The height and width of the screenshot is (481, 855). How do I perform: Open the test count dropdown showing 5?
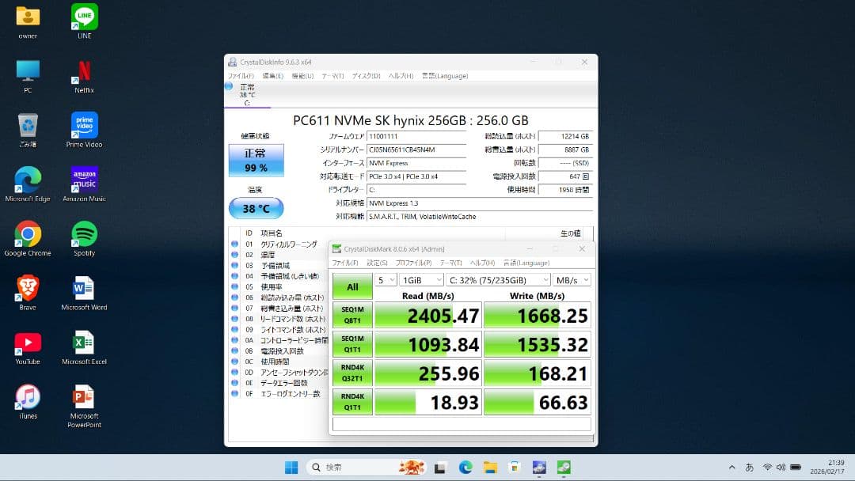point(386,279)
